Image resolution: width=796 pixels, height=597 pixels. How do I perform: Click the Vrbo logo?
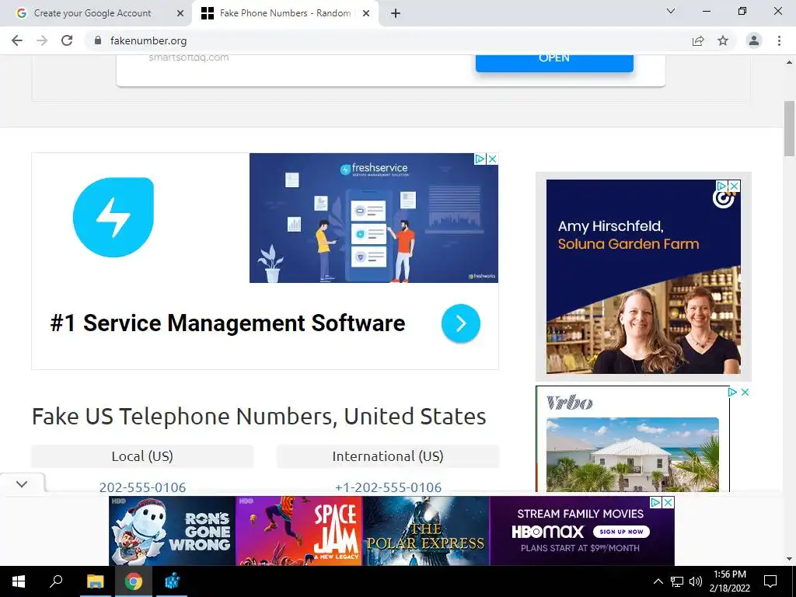tap(570, 403)
